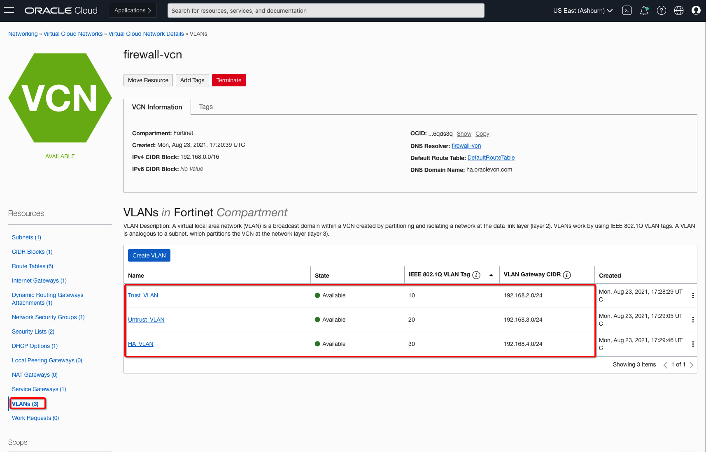Open the language globe menu
The image size is (706, 452).
(679, 11)
